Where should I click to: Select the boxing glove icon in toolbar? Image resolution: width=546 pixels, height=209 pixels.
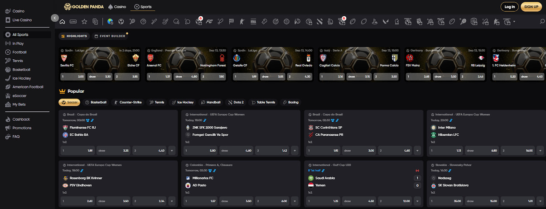264,21
